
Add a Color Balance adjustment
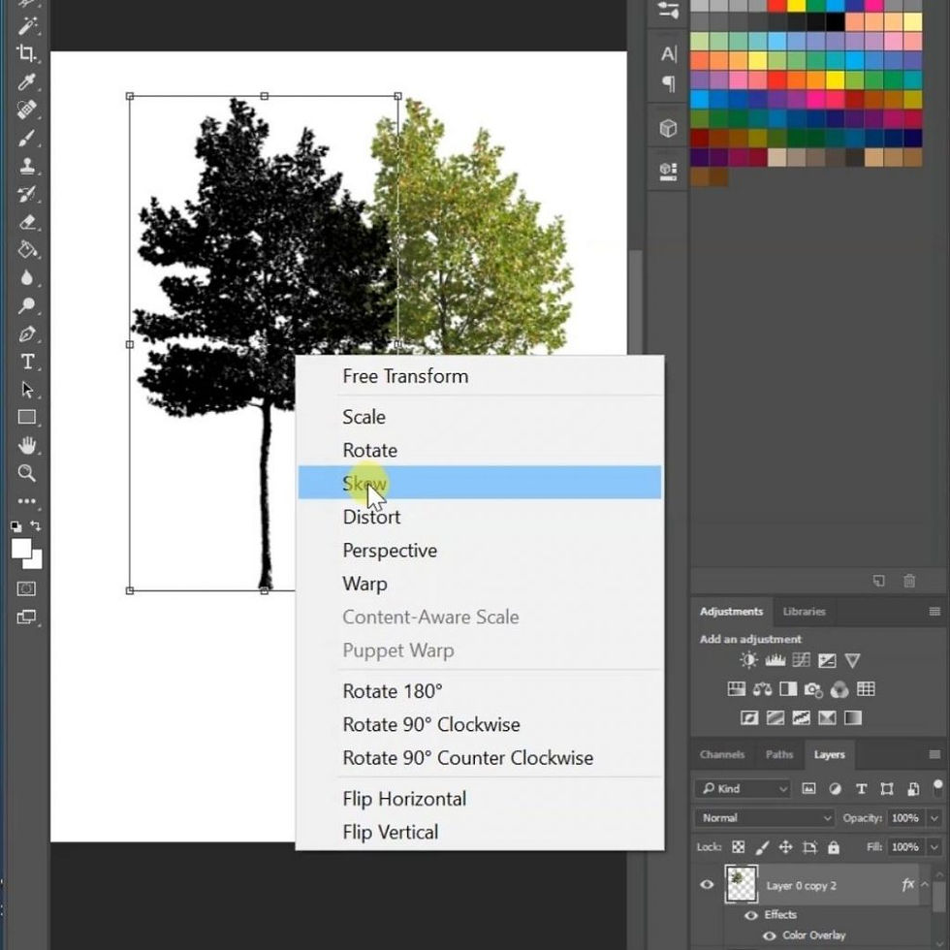tap(762, 689)
